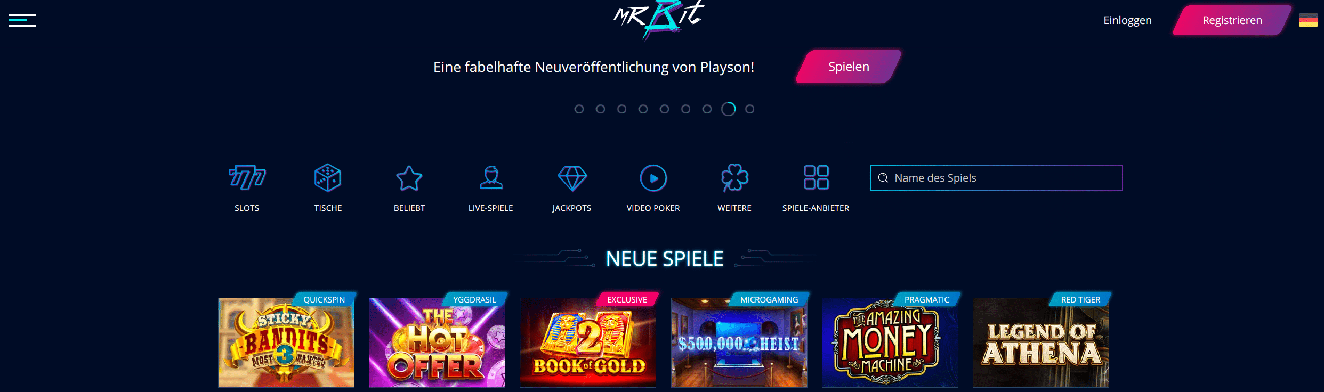Screen dimensions: 1324x392
Task: Open the Sticky Bandits 3 game thumbnail
Action: point(286,342)
